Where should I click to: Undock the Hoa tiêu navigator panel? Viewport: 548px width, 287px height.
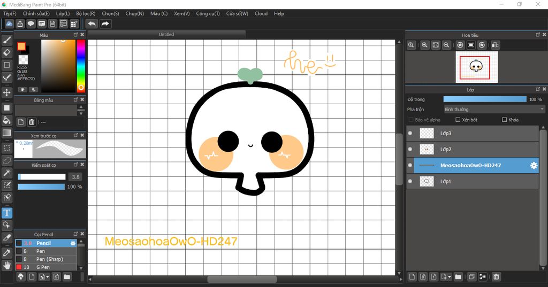point(538,35)
